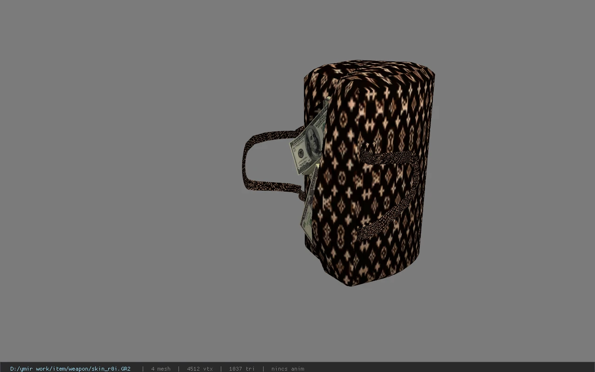Click the '4512 vtx' vertex count
The height and width of the screenshot is (372, 595).
(x=200, y=369)
